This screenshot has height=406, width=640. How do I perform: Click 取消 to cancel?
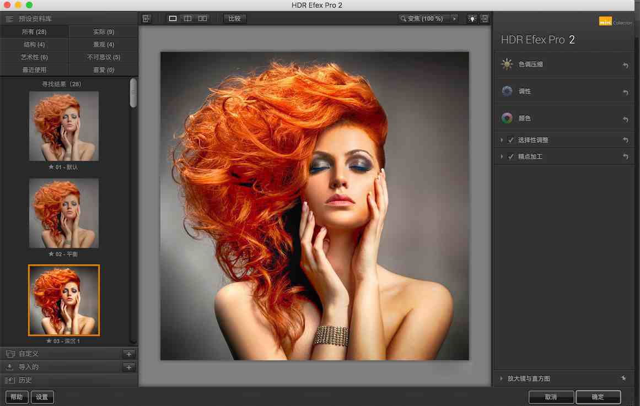[x=551, y=397]
